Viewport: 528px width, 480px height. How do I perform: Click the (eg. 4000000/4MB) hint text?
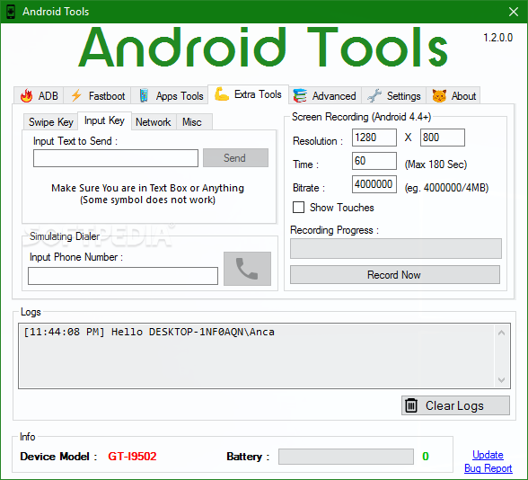click(446, 188)
